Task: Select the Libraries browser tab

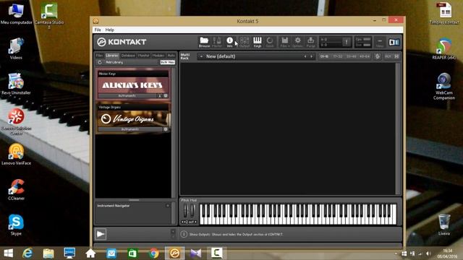Action: 112,56
